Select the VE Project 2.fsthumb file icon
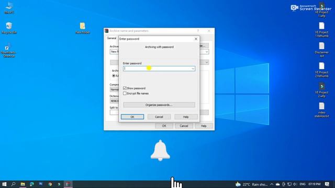Screen dimensions: 335x188 click(321, 70)
